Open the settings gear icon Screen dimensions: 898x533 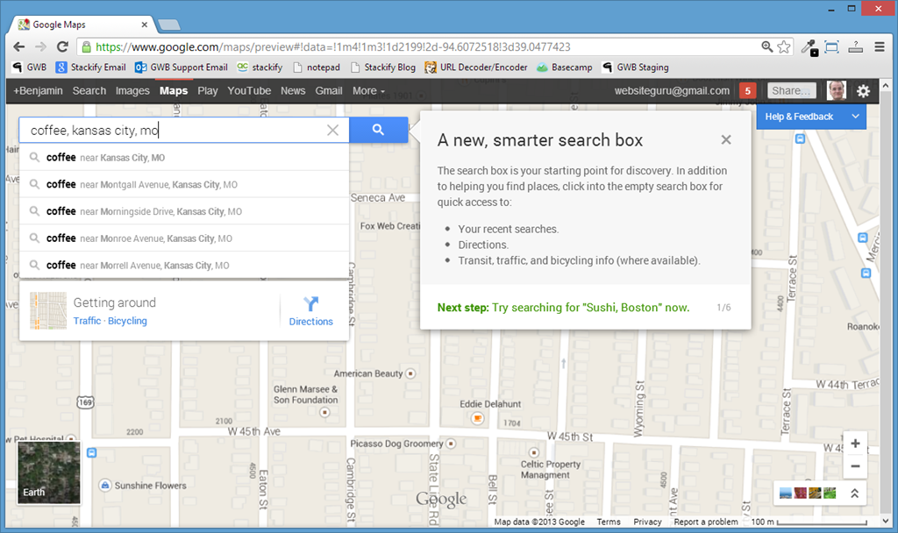863,90
